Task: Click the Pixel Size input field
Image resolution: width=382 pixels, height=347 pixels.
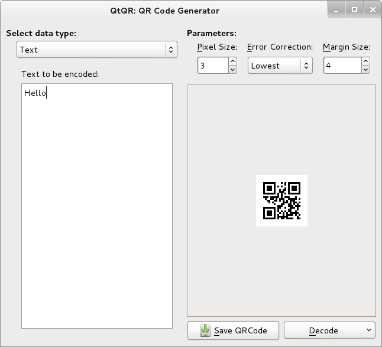Action: tap(213, 66)
